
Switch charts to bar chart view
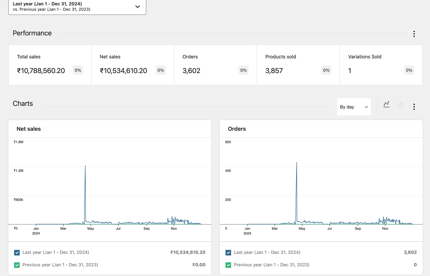point(400,105)
